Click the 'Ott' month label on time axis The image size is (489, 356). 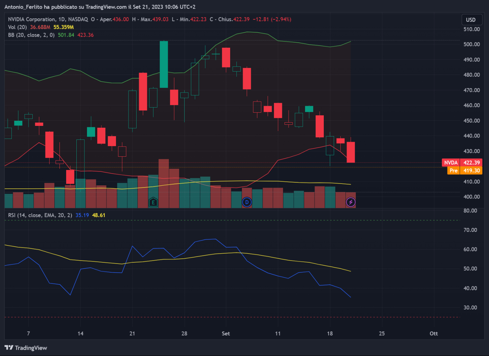pos(434,333)
